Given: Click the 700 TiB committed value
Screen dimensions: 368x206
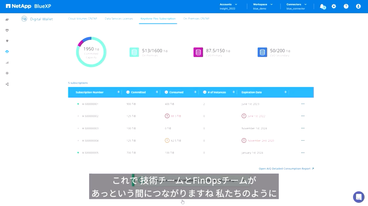Looking at the screenshot, I should [x=131, y=153].
